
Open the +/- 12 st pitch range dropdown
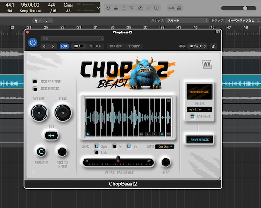tap(199, 109)
